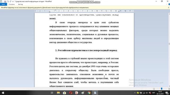Open the volume speaker tray icon

click(147, 93)
